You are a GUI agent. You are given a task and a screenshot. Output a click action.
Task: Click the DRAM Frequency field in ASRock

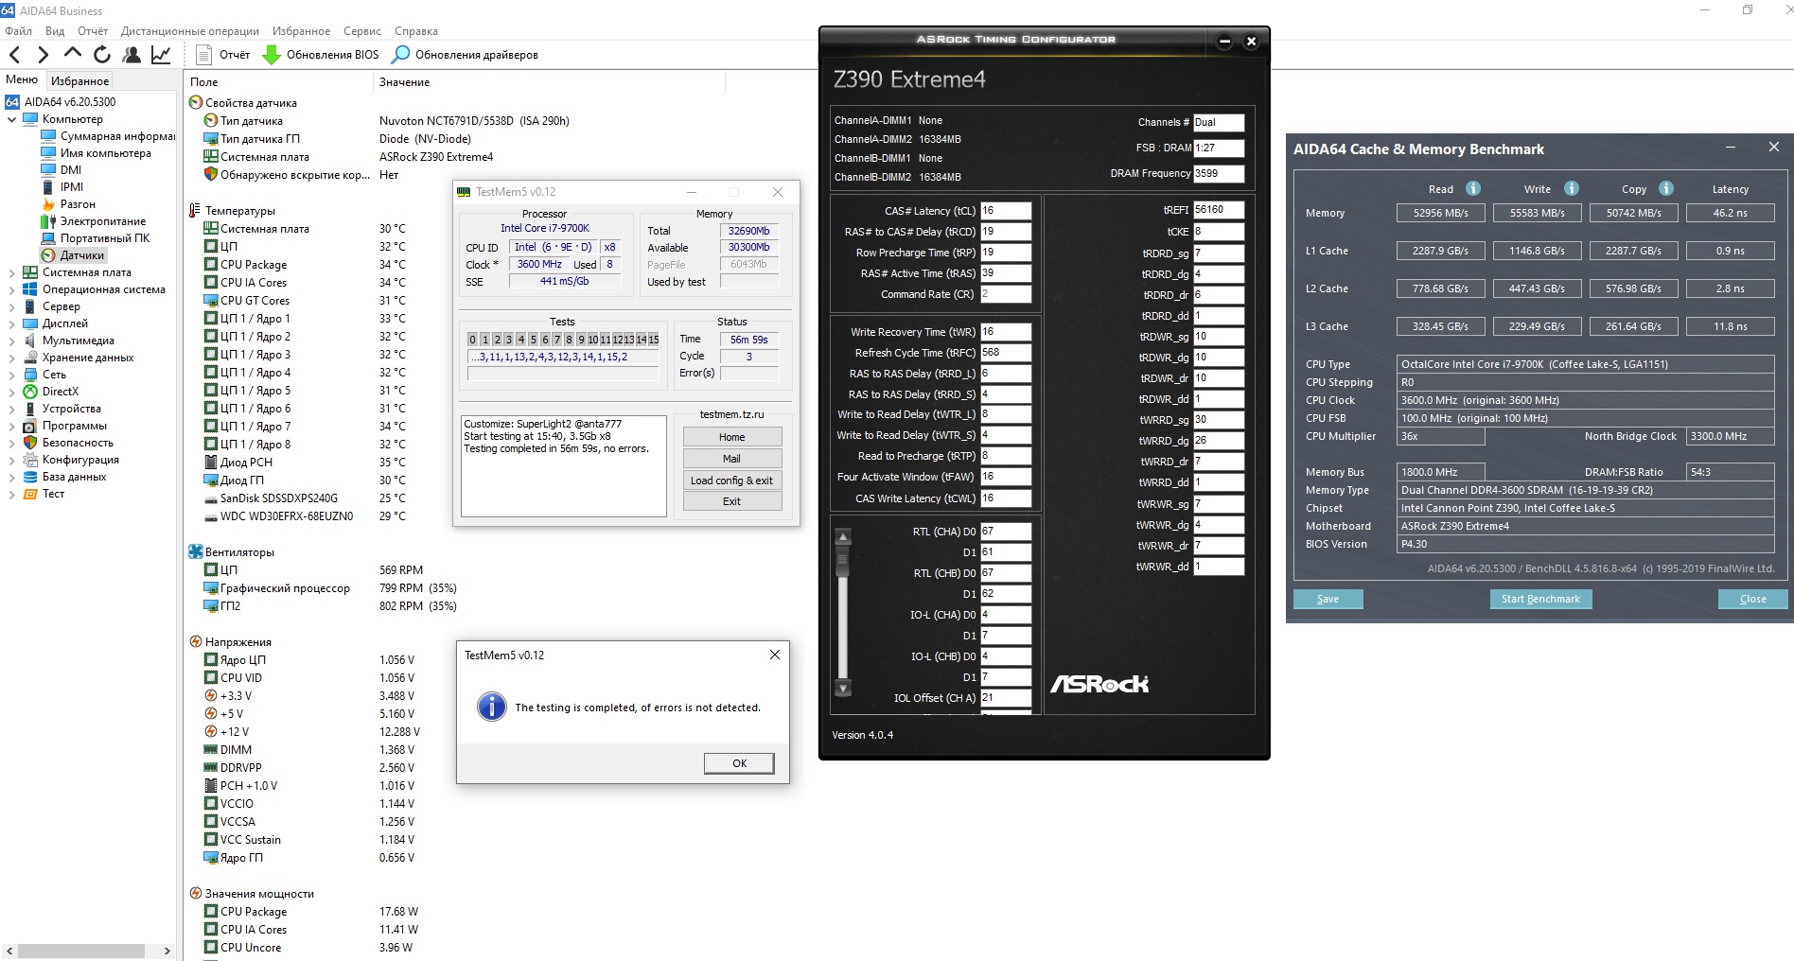pos(1219,174)
